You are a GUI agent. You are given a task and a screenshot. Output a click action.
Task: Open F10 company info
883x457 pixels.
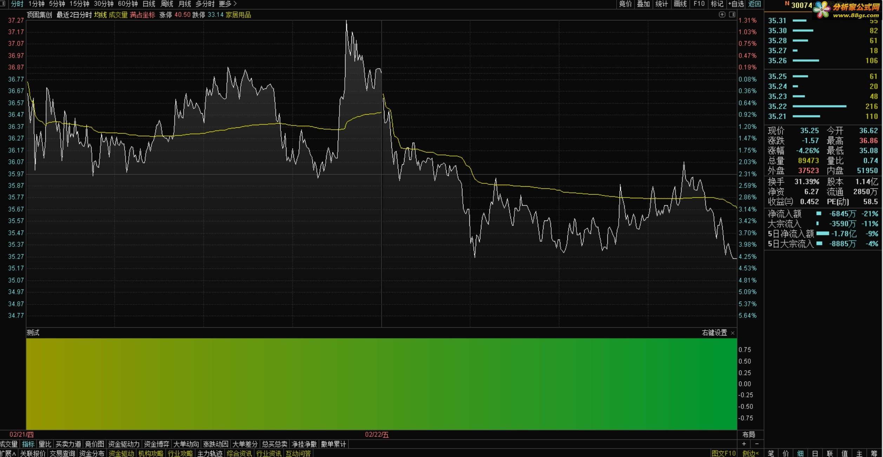tap(699, 4)
